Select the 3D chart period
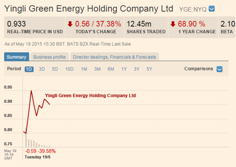 click(42, 69)
